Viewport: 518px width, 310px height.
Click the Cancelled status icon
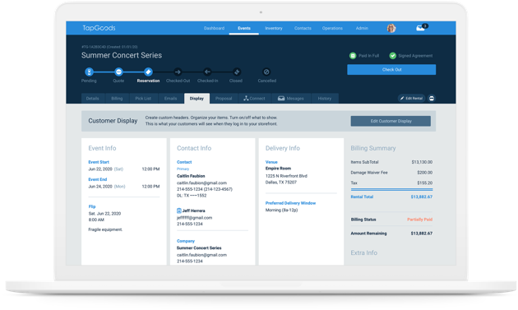coord(266,72)
